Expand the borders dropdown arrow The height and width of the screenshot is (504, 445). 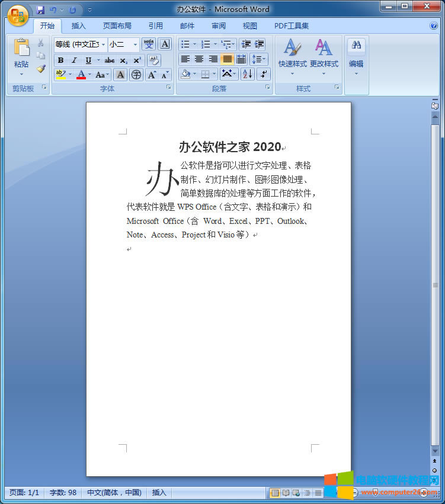click(x=215, y=75)
